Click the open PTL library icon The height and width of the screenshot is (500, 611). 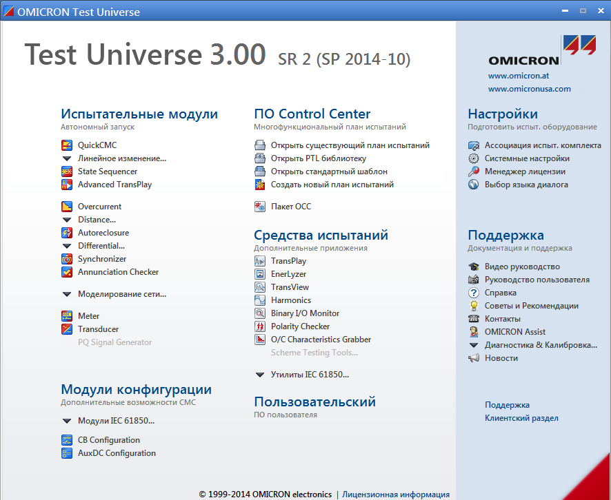pos(260,158)
